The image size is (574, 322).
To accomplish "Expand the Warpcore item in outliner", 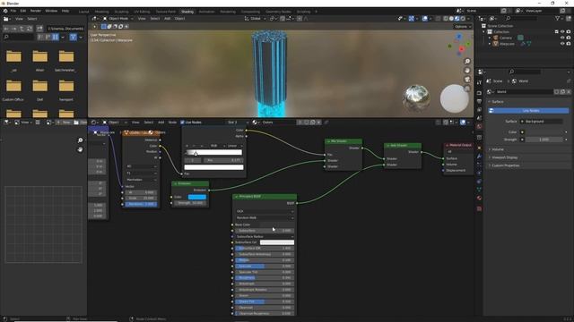I will point(490,44).
